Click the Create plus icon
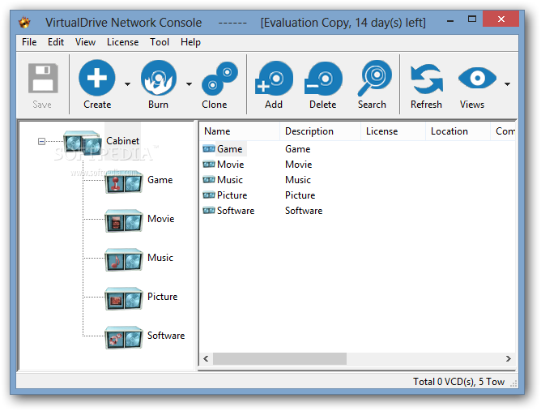The width and height of the screenshot is (541, 411). [97, 78]
